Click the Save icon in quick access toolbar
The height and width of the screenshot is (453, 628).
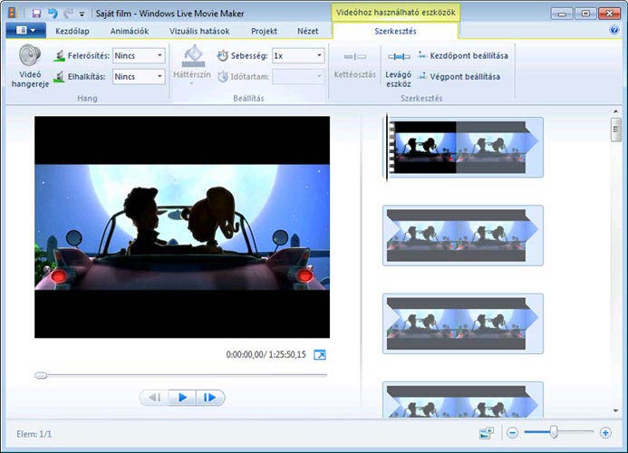(36, 14)
